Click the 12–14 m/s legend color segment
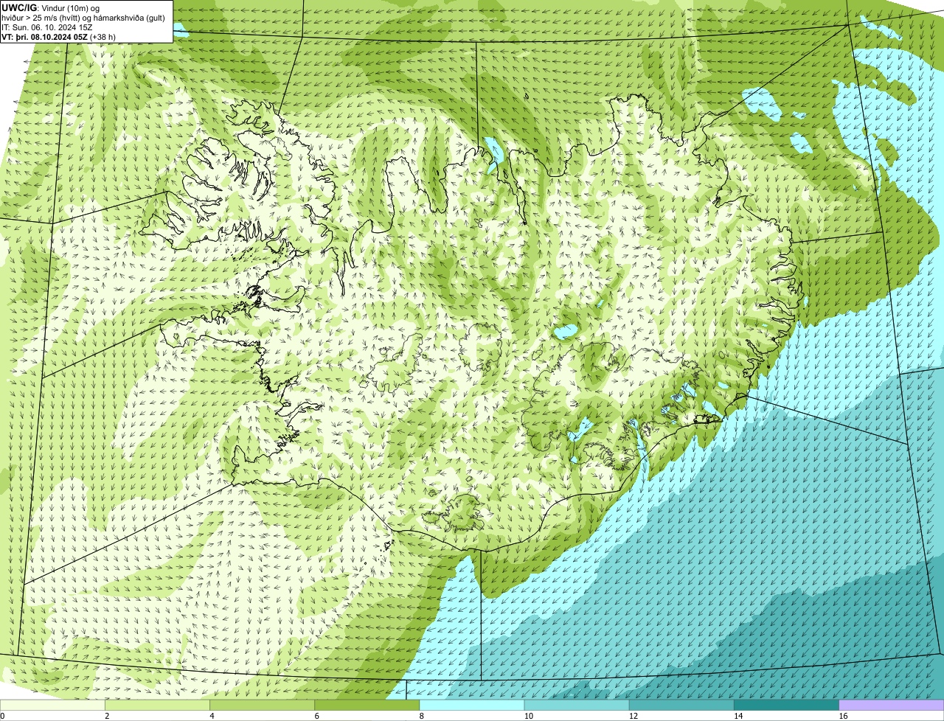The width and height of the screenshot is (944, 721). coord(681,705)
